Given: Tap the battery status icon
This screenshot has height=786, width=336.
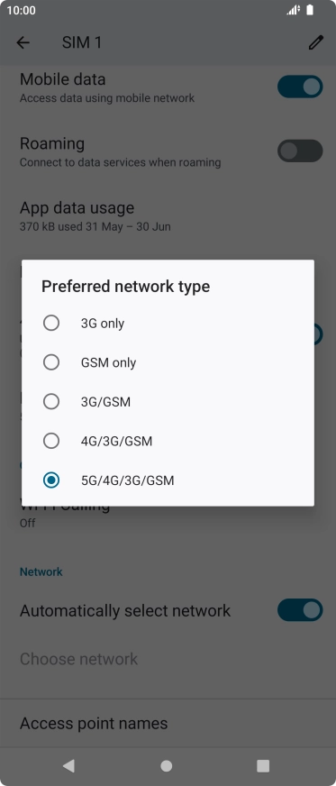Looking at the screenshot, I should [x=310, y=10].
